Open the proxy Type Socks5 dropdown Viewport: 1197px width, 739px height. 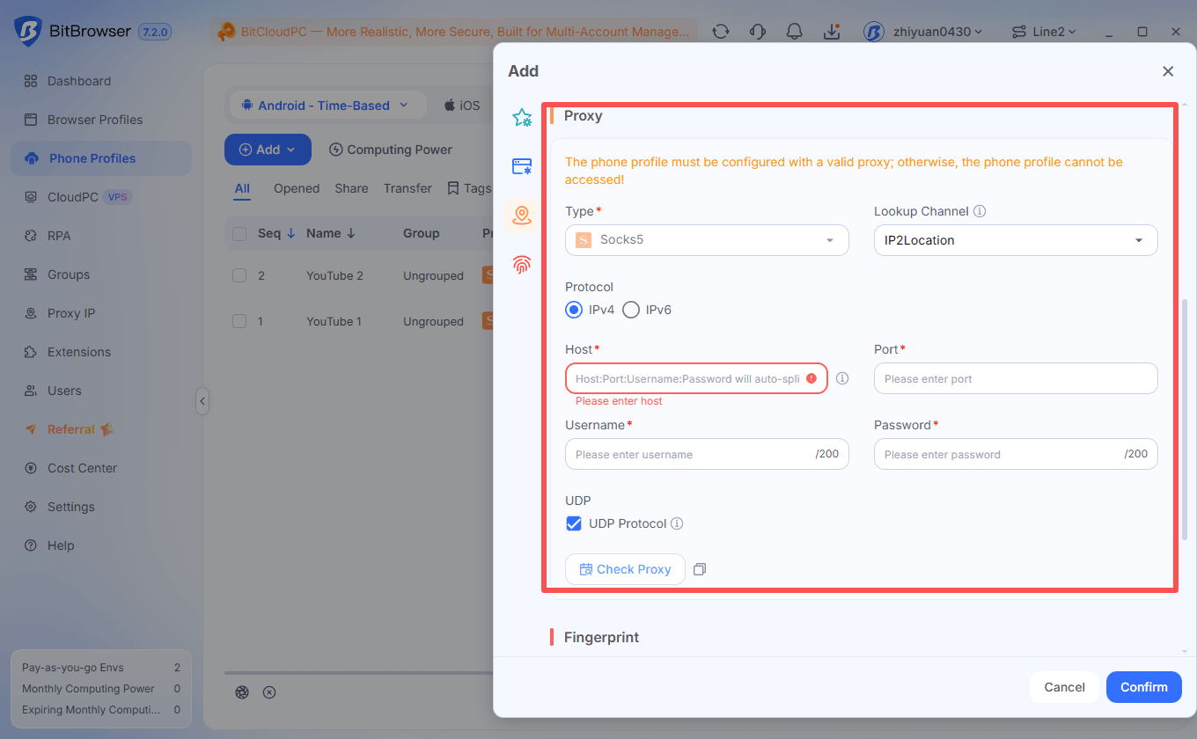(707, 240)
